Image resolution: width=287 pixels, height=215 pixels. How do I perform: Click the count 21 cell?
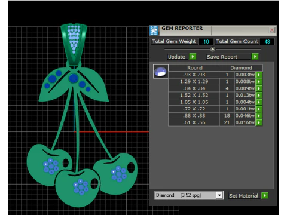[227, 122]
